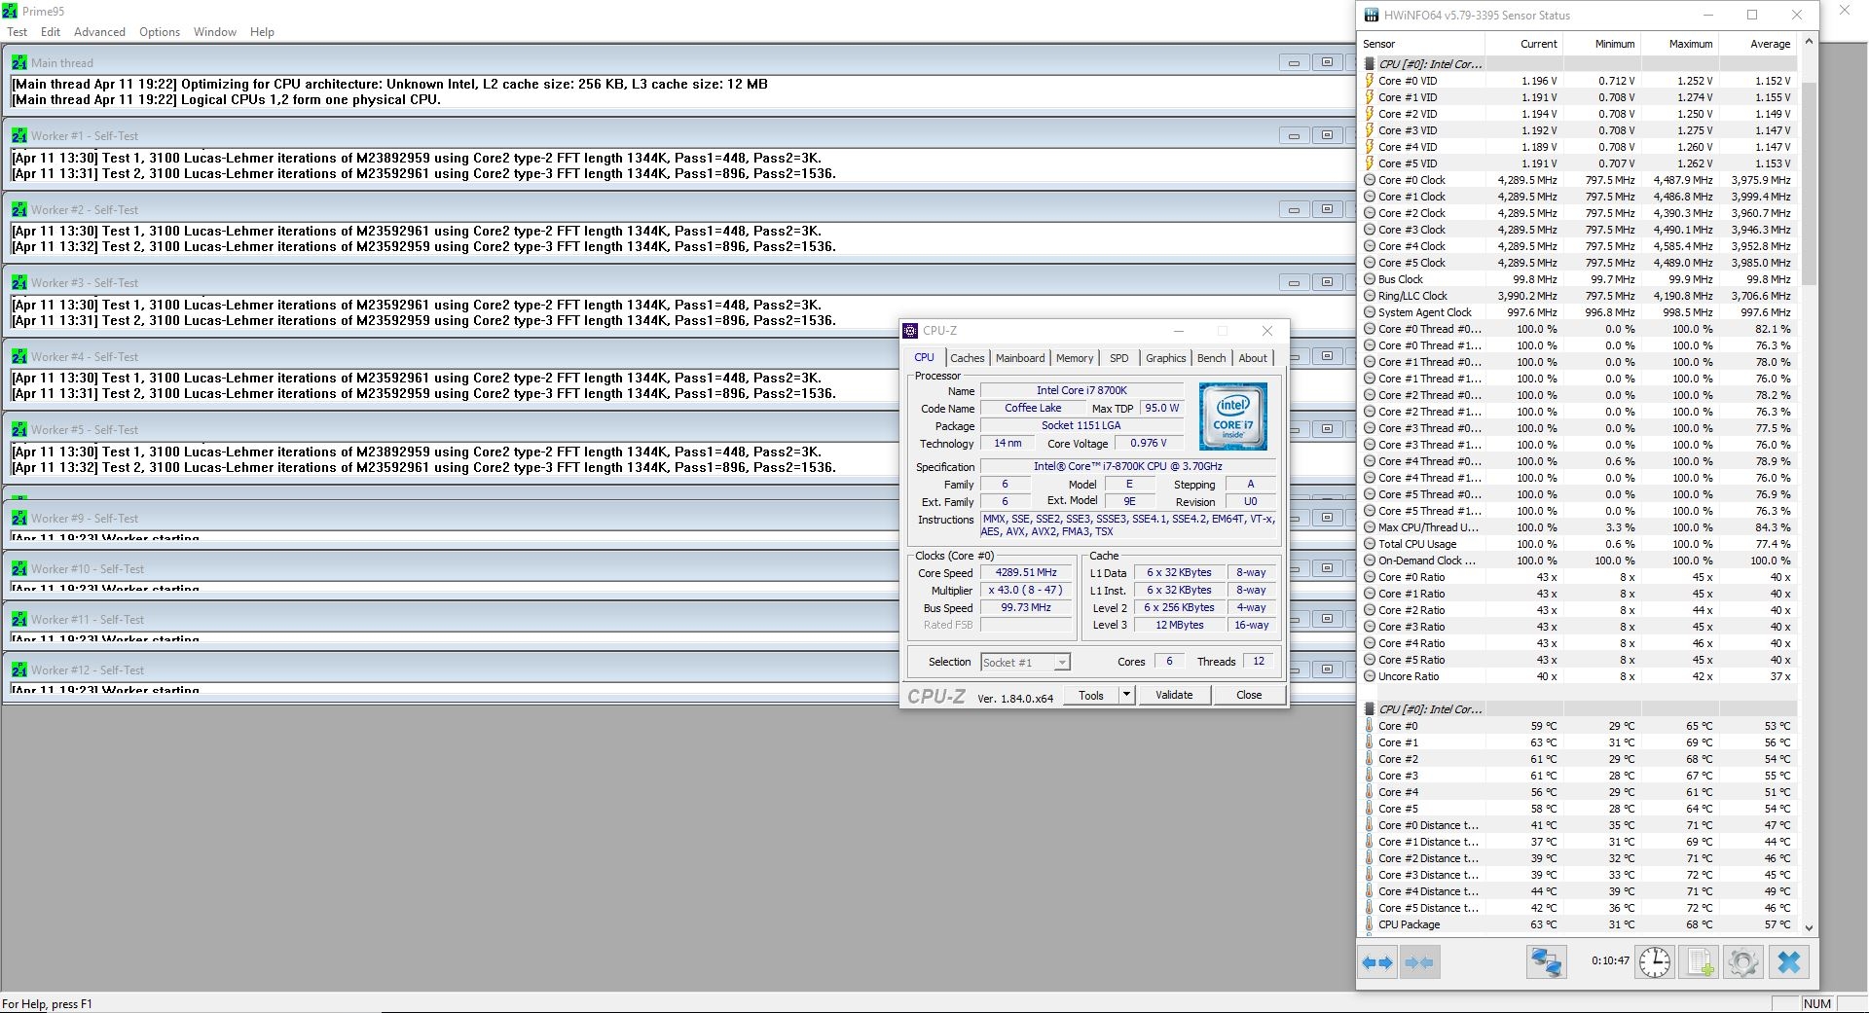Click HWiNFO Minimum column header

pyautogui.click(x=1601, y=44)
